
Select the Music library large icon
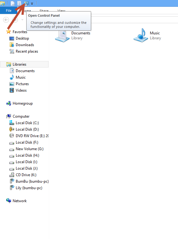pos(147,36)
